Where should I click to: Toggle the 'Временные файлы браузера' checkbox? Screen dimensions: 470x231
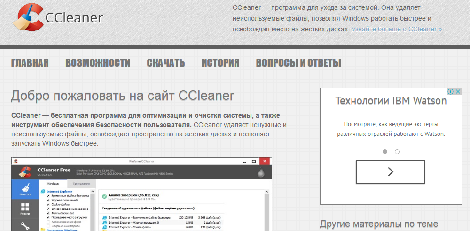(x=48, y=196)
